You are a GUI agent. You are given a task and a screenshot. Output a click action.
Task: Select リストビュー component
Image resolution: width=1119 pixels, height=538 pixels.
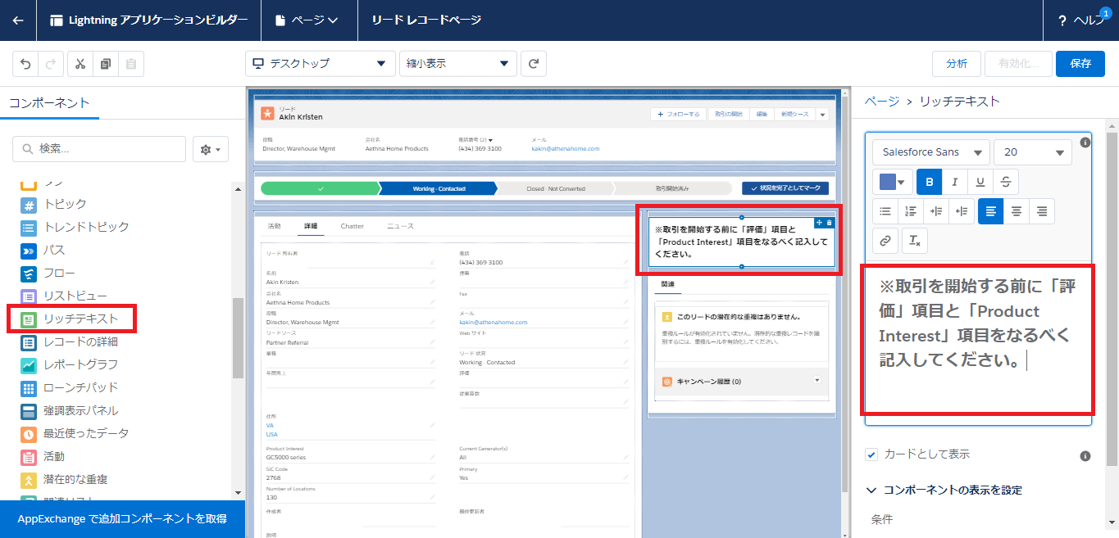tap(64, 296)
